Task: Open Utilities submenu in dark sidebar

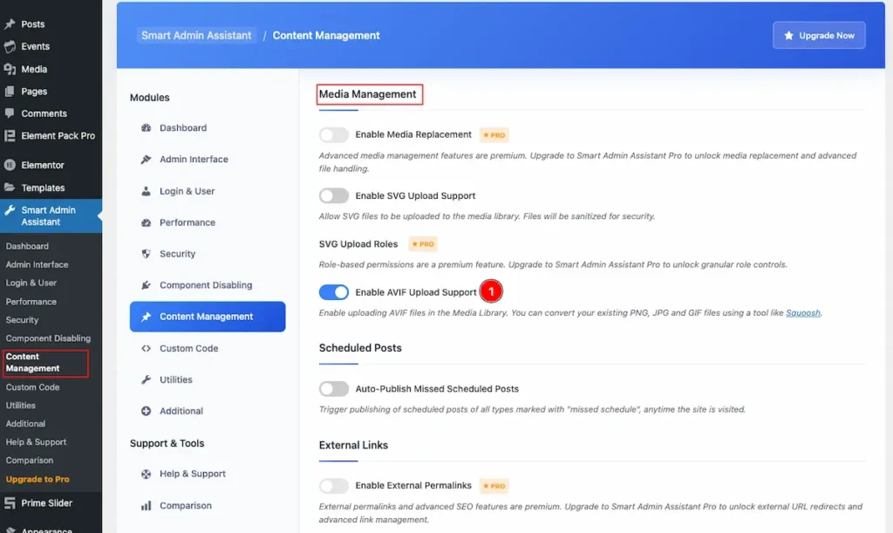Action: pyautogui.click(x=21, y=405)
